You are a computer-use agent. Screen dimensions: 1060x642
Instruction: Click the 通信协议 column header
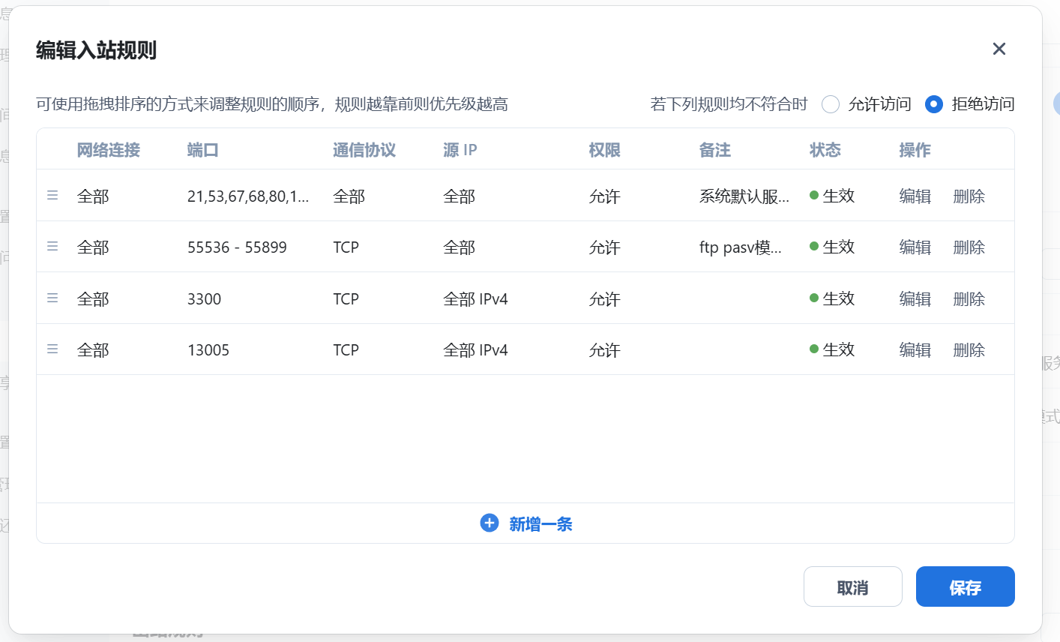point(364,150)
